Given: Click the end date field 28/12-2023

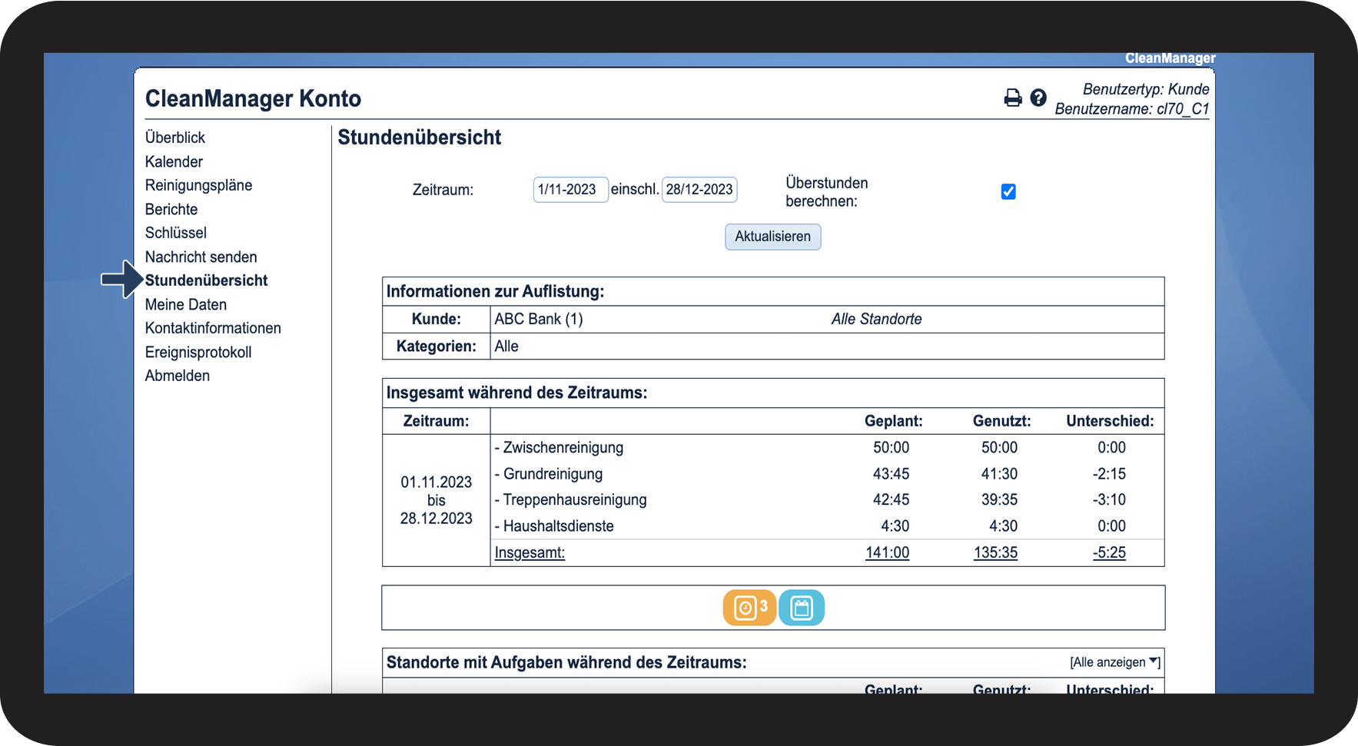Looking at the screenshot, I should 699,190.
